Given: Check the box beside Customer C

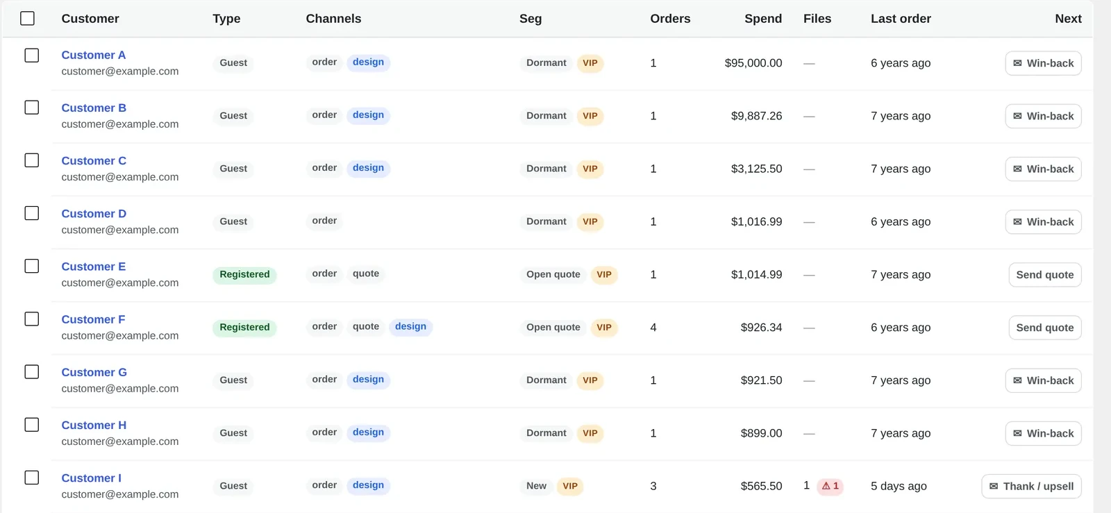Looking at the screenshot, I should [x=32, y=160].
